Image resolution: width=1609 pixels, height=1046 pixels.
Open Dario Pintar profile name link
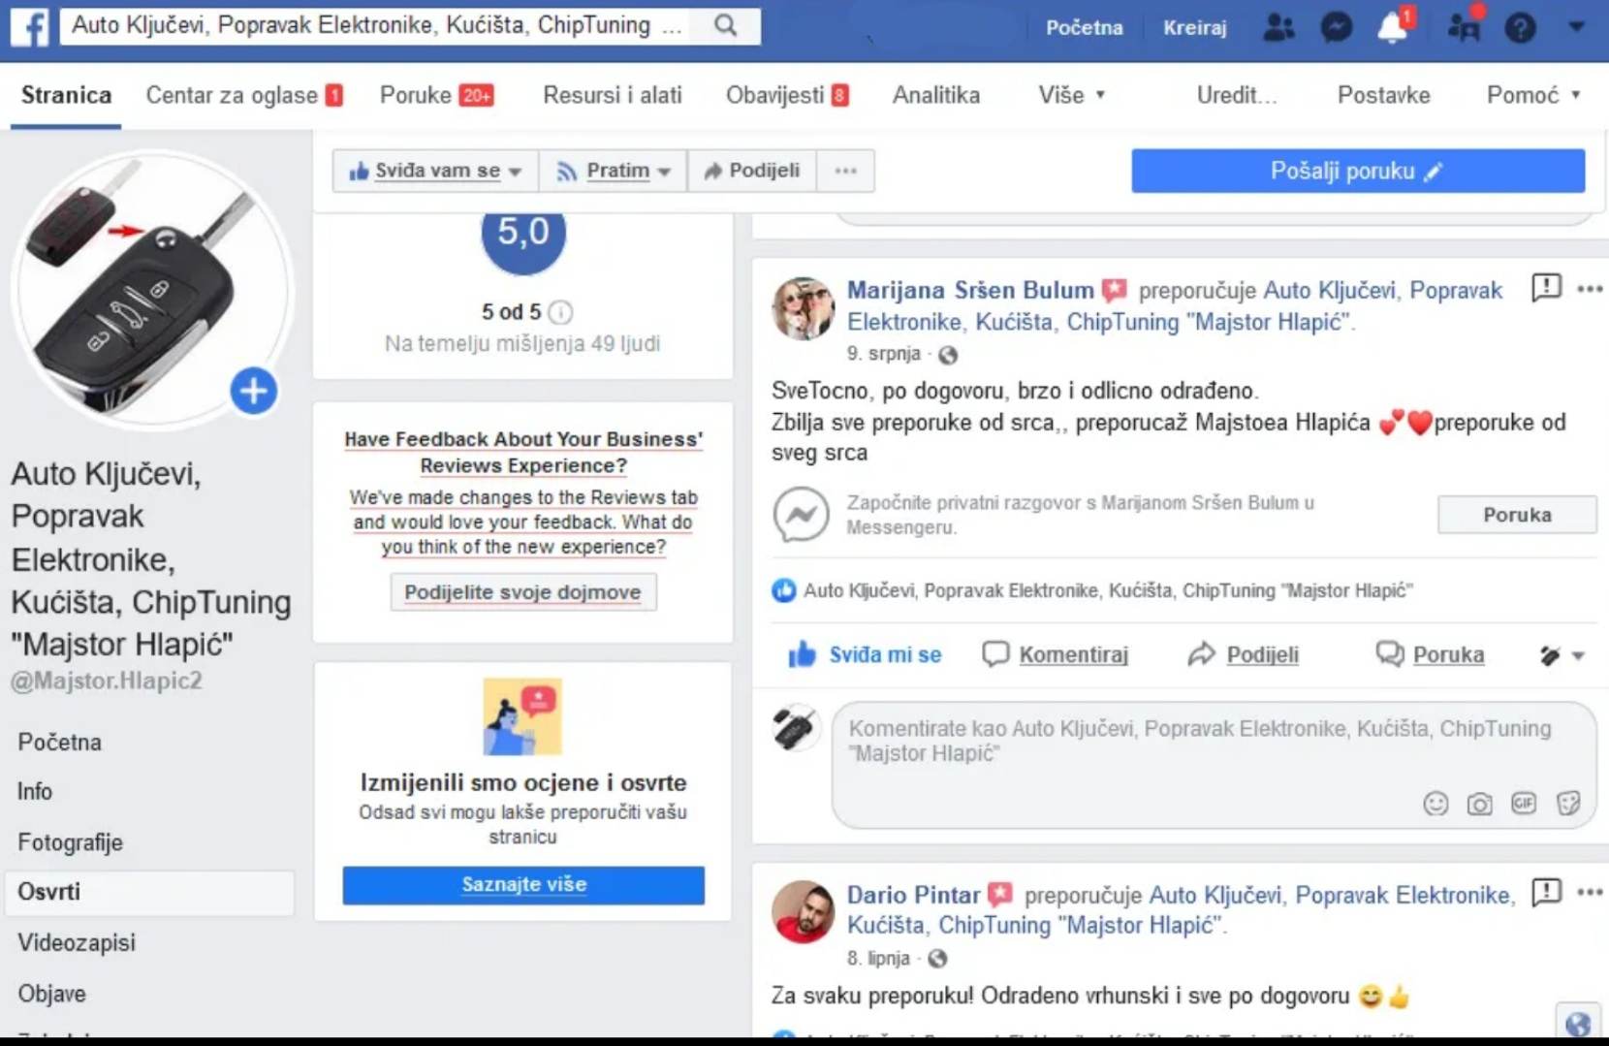tap(914, 895)
